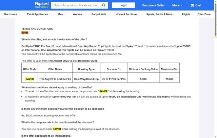Click the search magnifier icon
Screen dimensions: 217x138
(104, 5)
